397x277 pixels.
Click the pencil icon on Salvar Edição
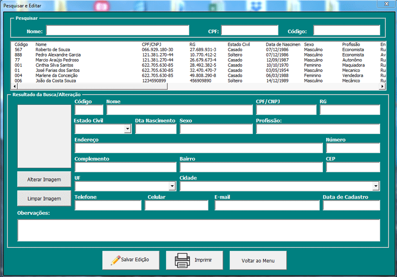(116, 260)
